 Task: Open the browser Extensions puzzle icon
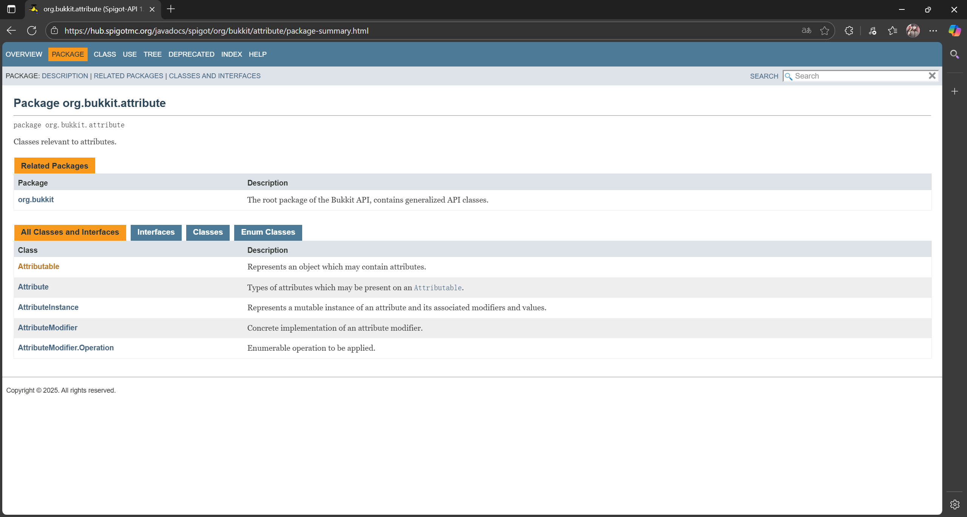848,31
